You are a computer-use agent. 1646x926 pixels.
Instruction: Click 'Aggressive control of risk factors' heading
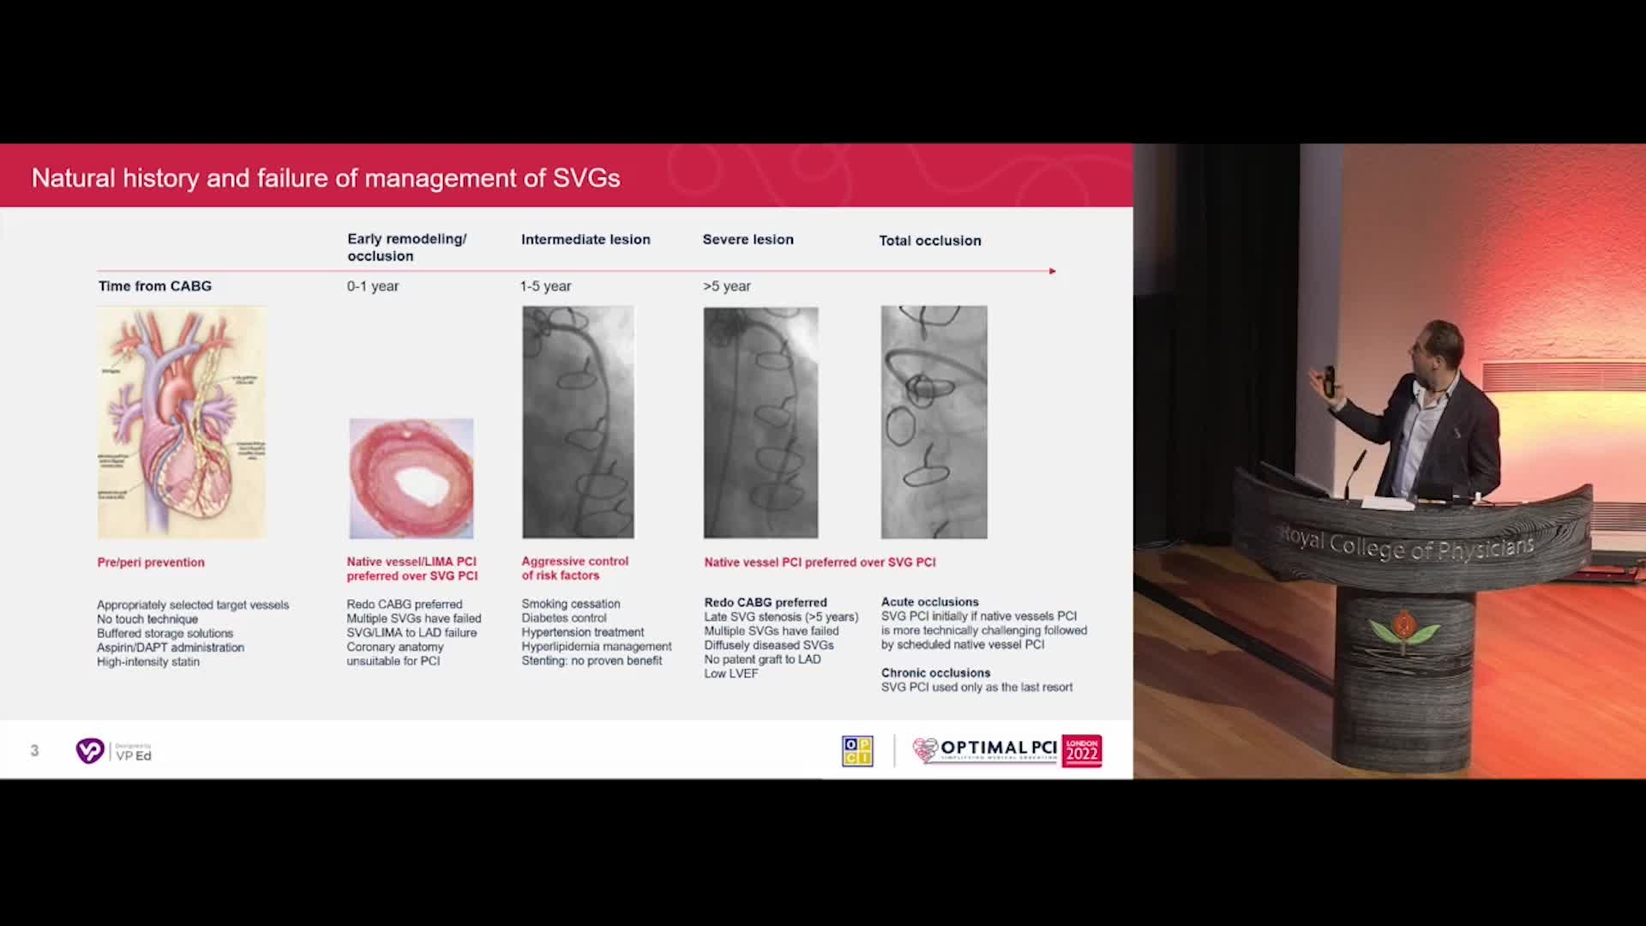click(574, 568)
